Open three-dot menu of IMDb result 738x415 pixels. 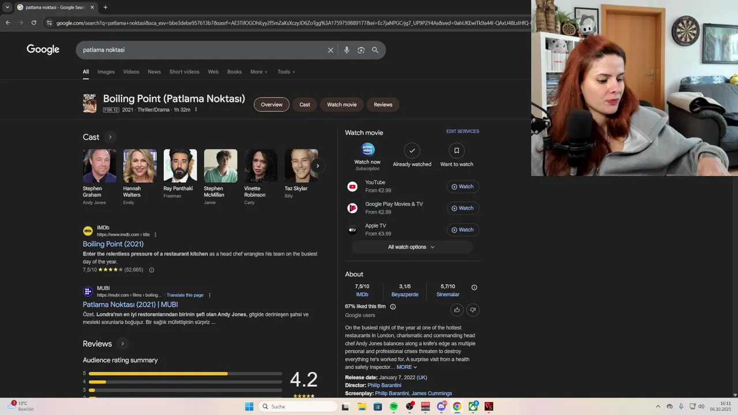pos(155,235)
